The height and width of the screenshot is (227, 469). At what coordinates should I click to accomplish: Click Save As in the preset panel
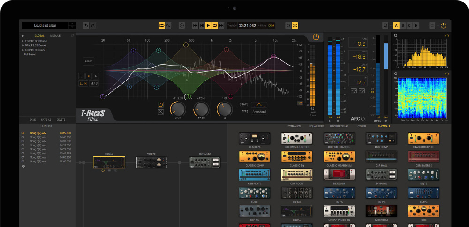point(46,120)
